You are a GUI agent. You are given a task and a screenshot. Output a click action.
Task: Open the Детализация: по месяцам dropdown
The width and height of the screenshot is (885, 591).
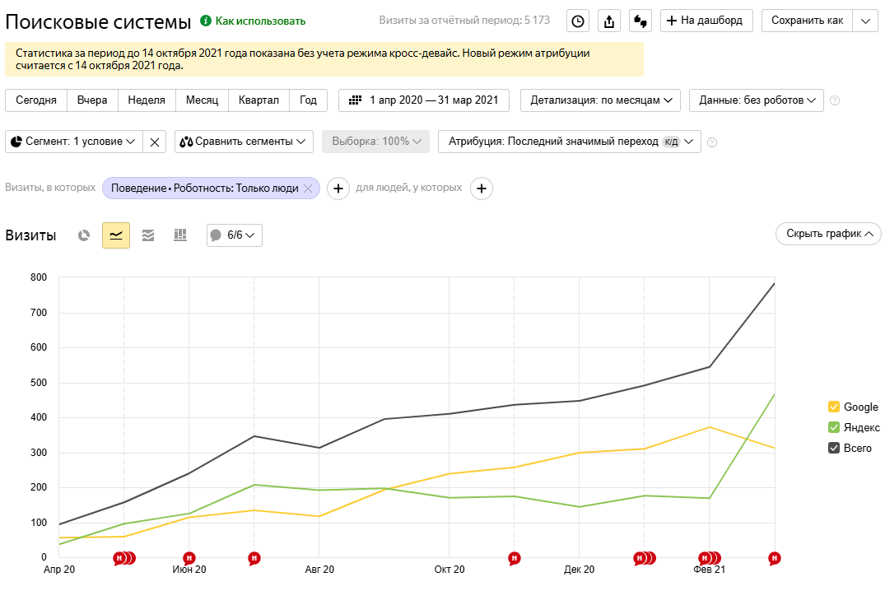click(600, 100)
